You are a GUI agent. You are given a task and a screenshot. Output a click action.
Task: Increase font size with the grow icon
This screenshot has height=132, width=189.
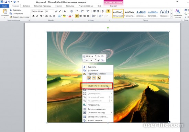[56, 11]
